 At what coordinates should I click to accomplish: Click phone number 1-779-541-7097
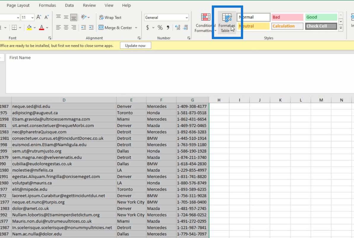pos(192,234)
